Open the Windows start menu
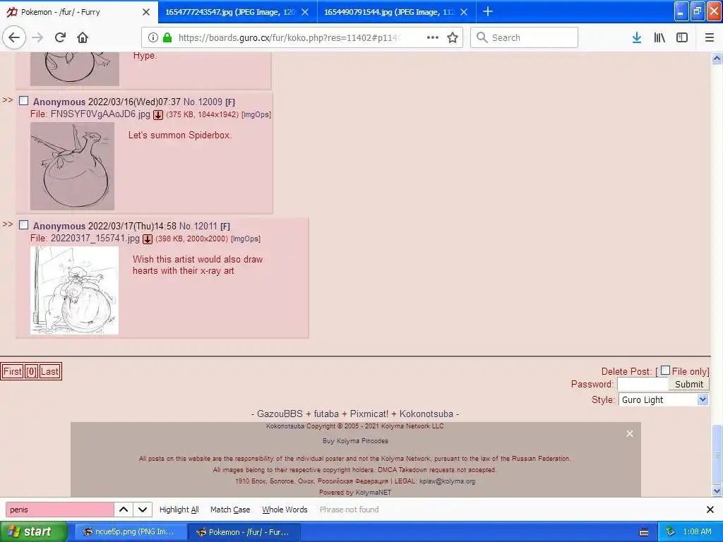Image resolution: width=723 pixels, height=542 pixels. click(x=33, y=532)
